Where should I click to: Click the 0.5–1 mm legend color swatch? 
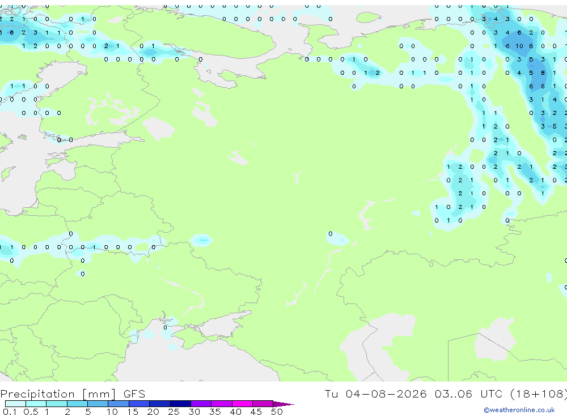click(36, 404)
